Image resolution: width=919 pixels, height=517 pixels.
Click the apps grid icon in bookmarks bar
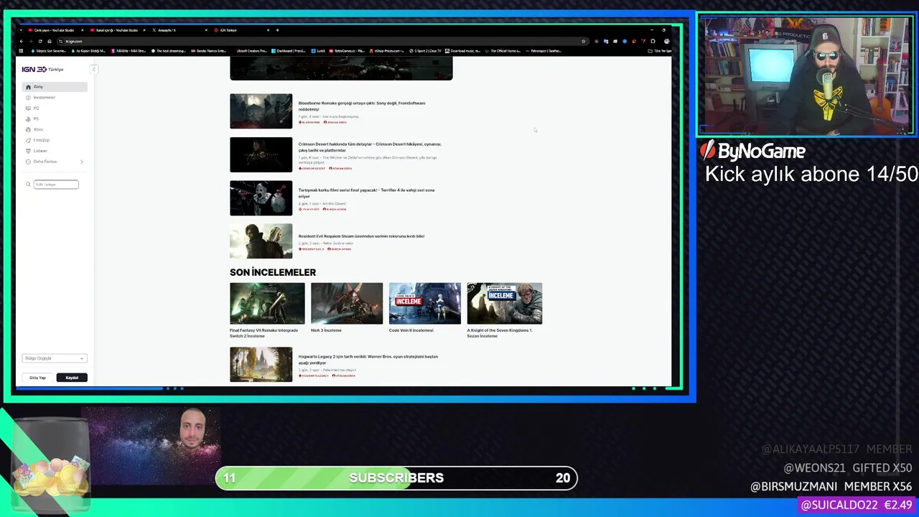click(21, 51)
